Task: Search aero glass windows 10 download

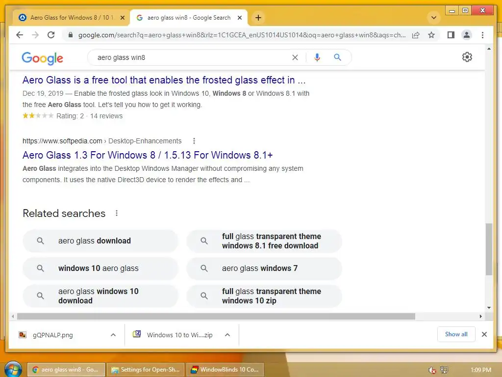Action: pyautogui.click(x=100, y=296)
